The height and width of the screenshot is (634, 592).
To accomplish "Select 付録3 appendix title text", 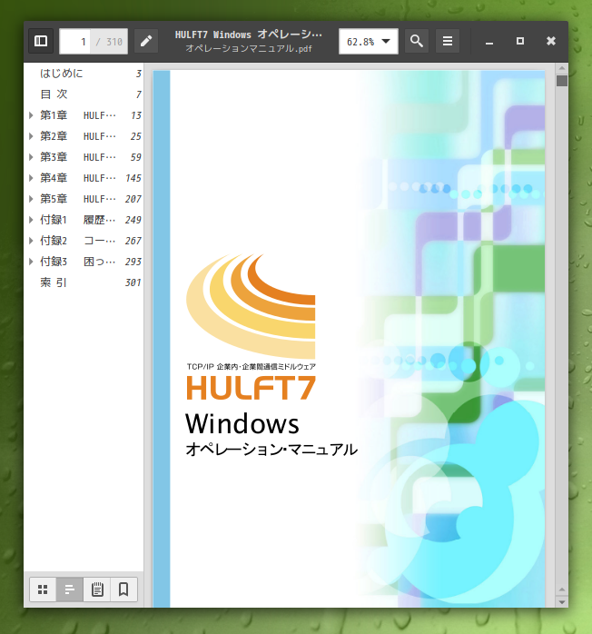I will point(78,262).
